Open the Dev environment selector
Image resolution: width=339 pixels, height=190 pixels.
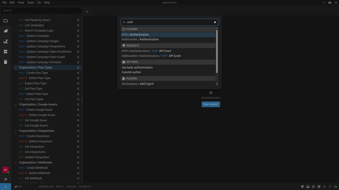click(x=18, y=187)
